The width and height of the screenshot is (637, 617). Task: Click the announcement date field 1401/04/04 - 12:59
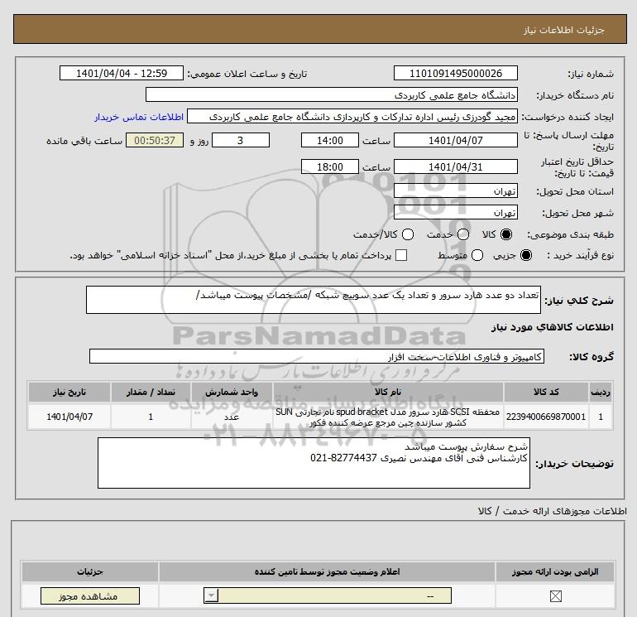point(122,73)
